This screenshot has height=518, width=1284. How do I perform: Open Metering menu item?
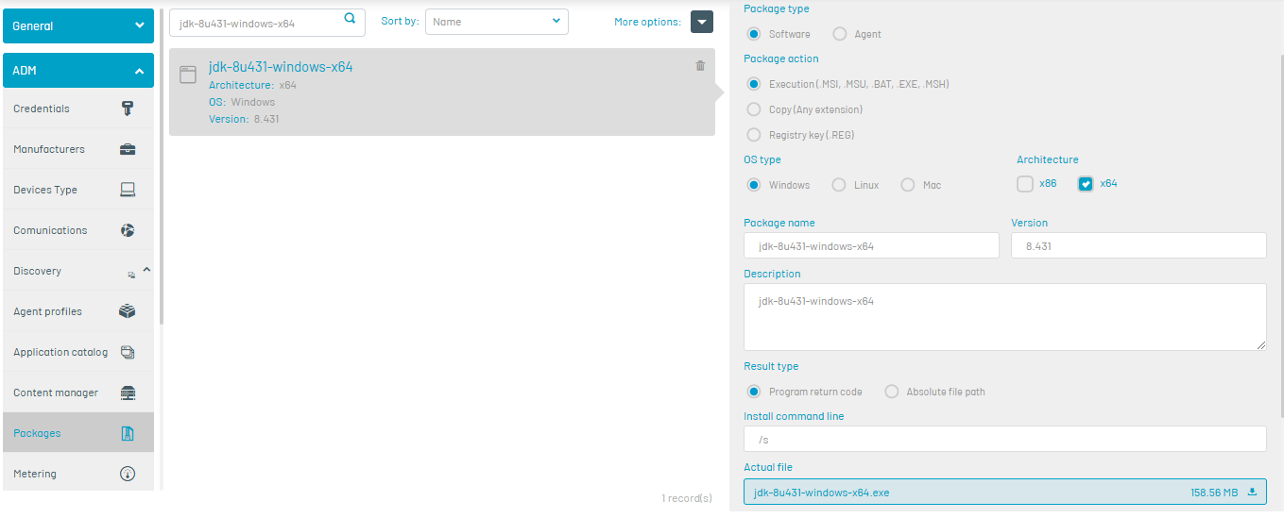click(x=78, y=474)
